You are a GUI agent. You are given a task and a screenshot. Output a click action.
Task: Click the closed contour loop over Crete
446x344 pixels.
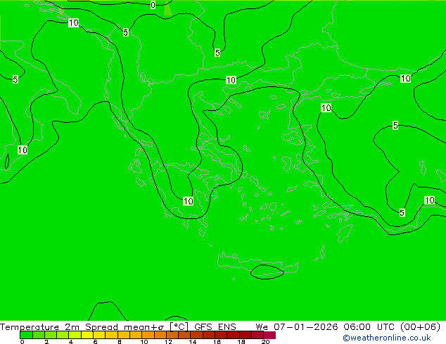click(267, 272)
